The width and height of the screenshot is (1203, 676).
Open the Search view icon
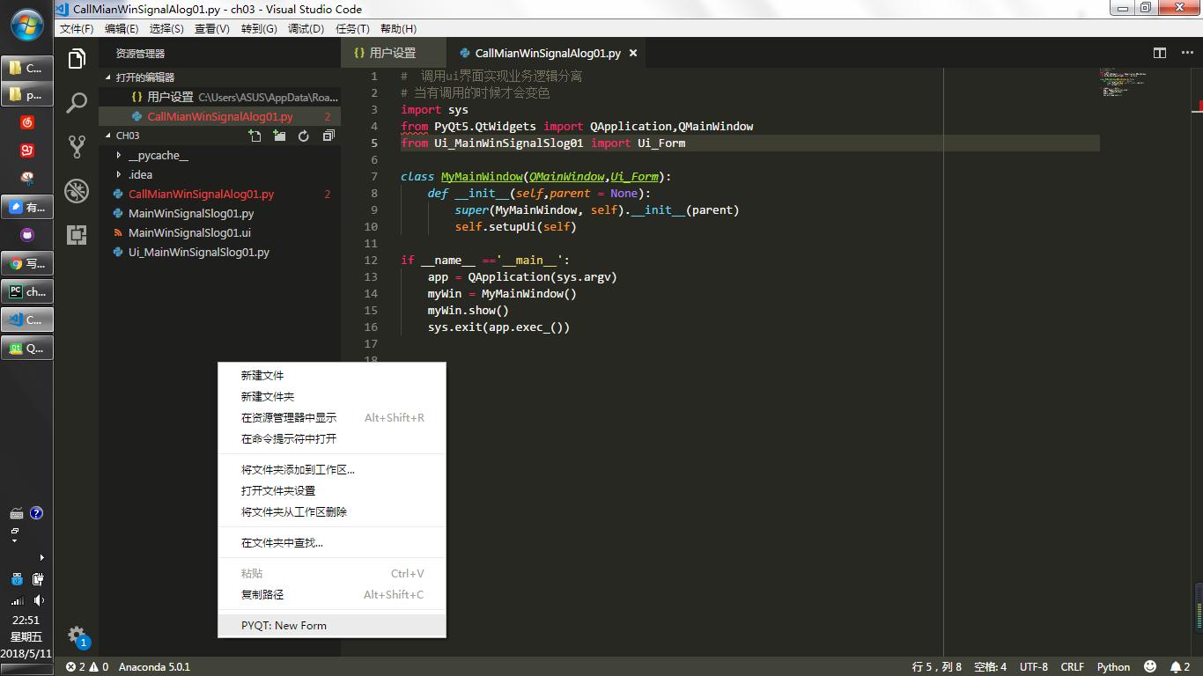pyautogui.click(x=77, y=103)
